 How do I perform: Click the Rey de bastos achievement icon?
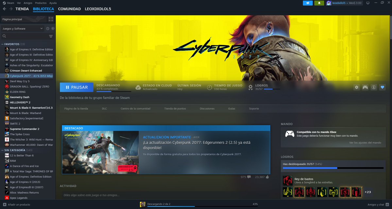[288, 181]
